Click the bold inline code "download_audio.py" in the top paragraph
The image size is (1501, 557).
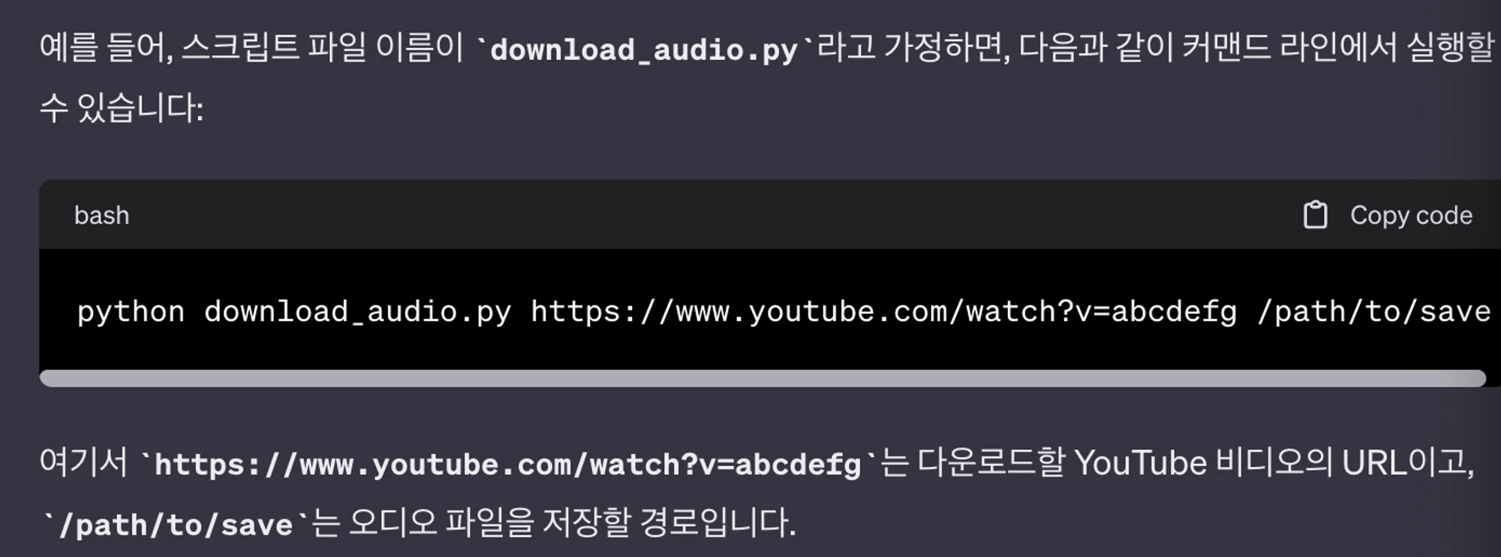645,50
